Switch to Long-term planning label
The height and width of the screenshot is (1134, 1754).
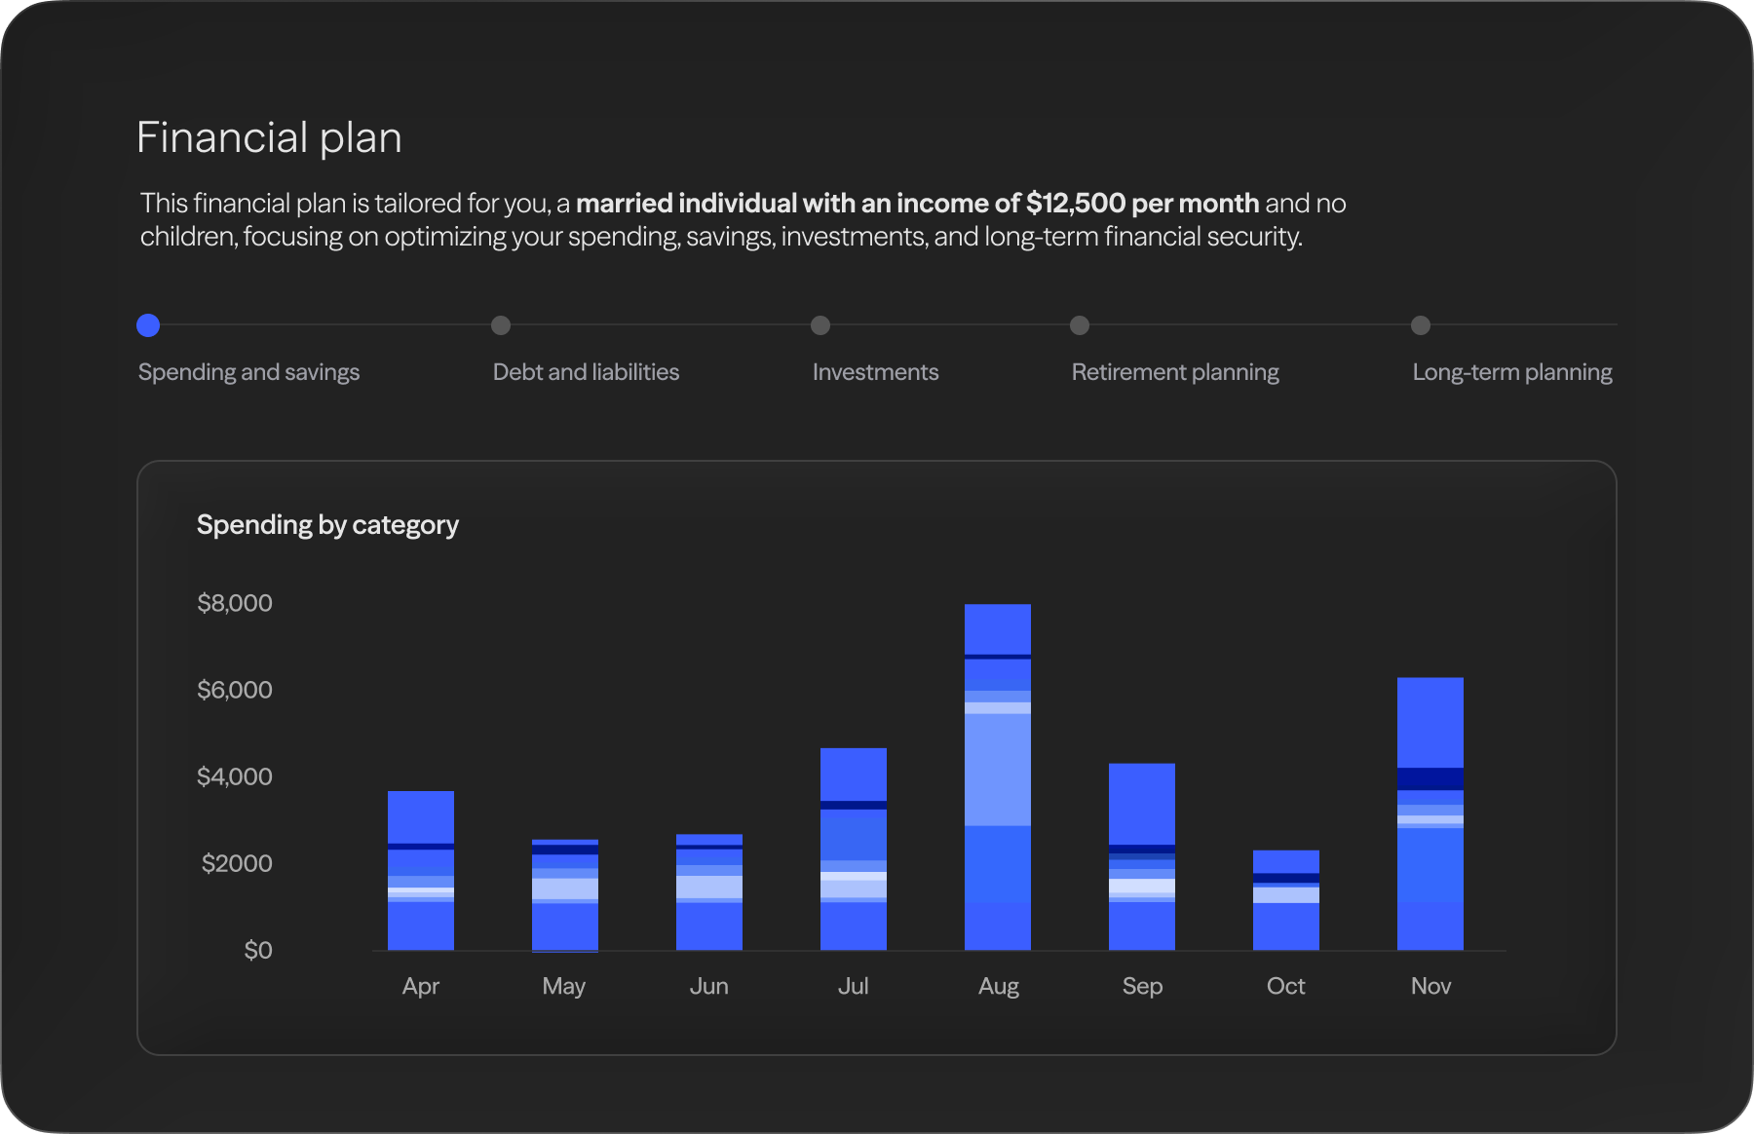(x=1512, y=372)
